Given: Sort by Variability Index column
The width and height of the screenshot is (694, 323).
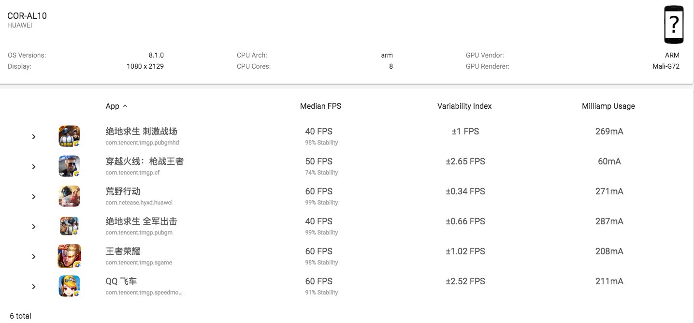Looking at the screenshot, I should (x=464, y=106).
